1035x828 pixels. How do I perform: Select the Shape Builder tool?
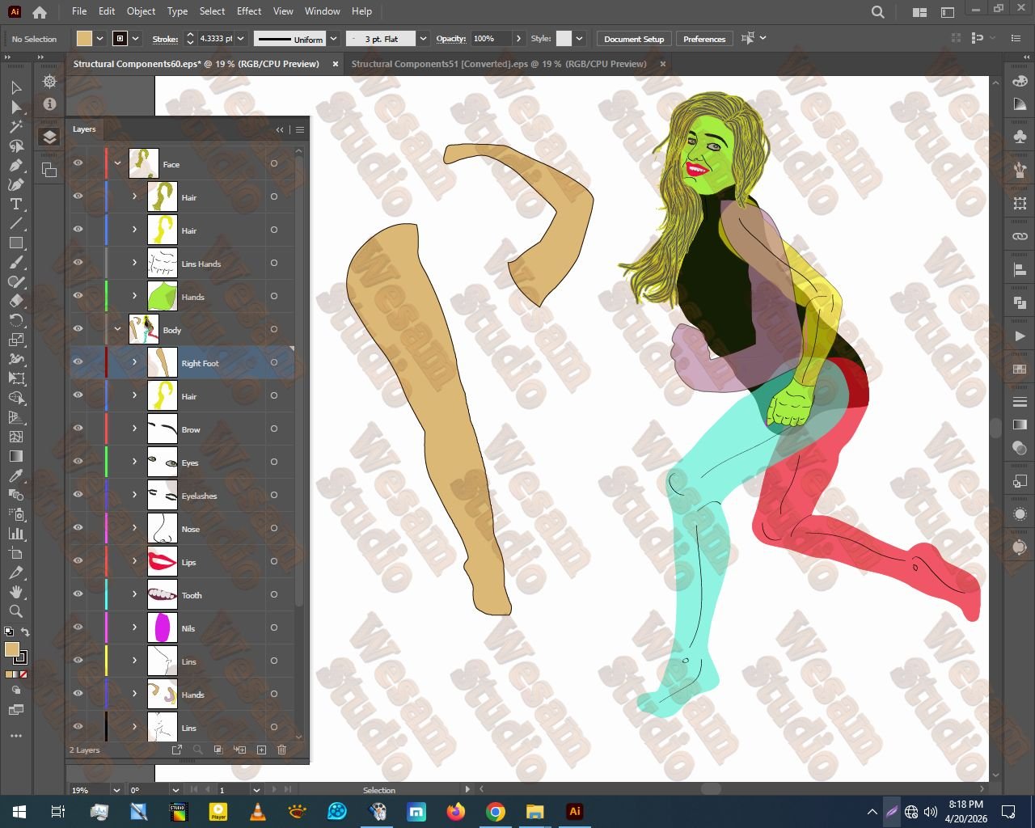pyautogui.click(x=15, y=398)
